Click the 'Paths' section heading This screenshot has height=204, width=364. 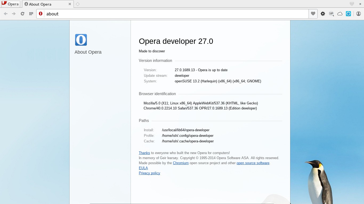pyautogui.click(x=144, y=121)
